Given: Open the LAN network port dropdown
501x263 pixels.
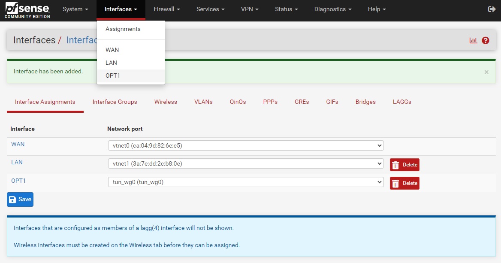Looking at the screenshot, I should point(245,163).
